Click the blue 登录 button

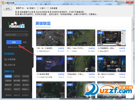coord(14,42)
